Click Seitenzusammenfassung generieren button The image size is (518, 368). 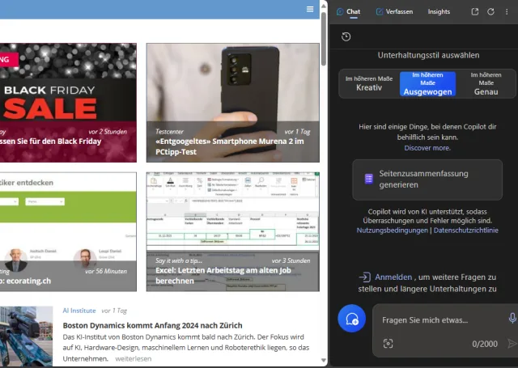click(427, 180)
